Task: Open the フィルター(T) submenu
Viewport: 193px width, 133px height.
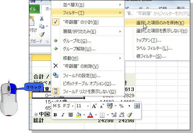Action: (x=88, y=13)
